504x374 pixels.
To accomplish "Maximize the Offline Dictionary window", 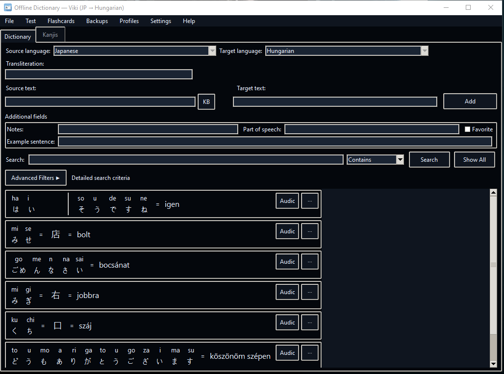I will [468, 7].
